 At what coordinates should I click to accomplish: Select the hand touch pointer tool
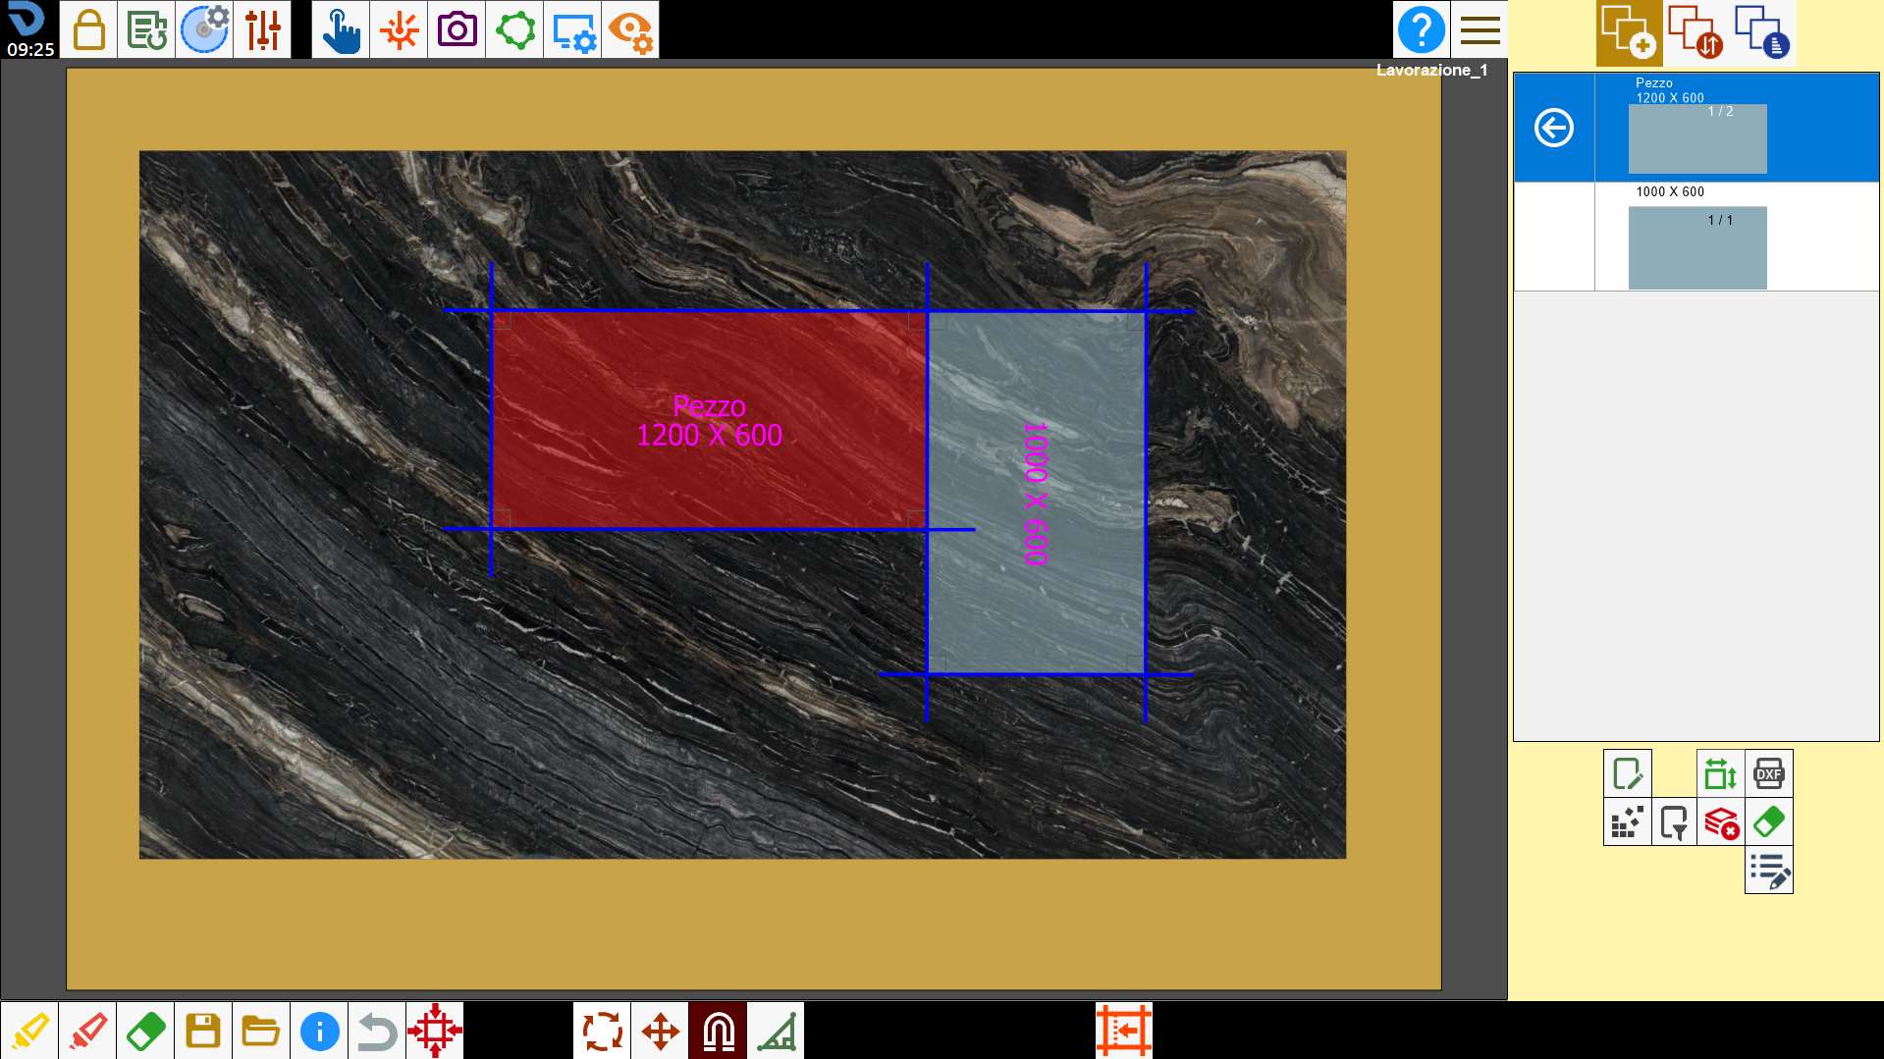point(341,29)
